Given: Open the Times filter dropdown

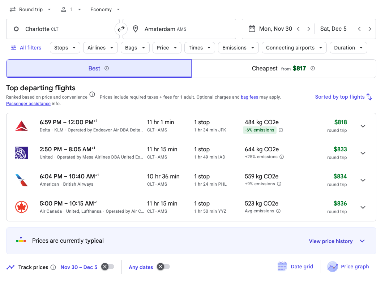Looking at the screenshot, I should point(200,48).
